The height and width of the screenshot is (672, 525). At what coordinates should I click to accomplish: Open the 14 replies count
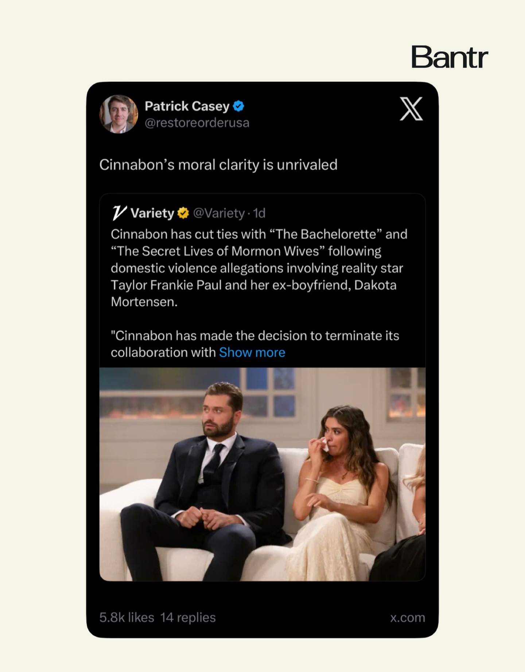click(188, 617)
